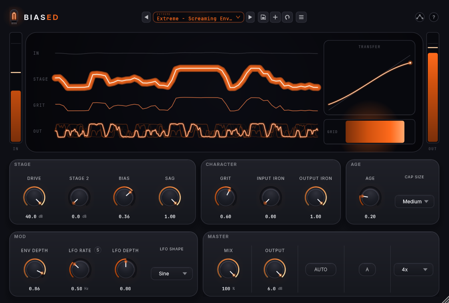Toggle the AUTO gain button
449x303 pixels.
click(321, 269)
